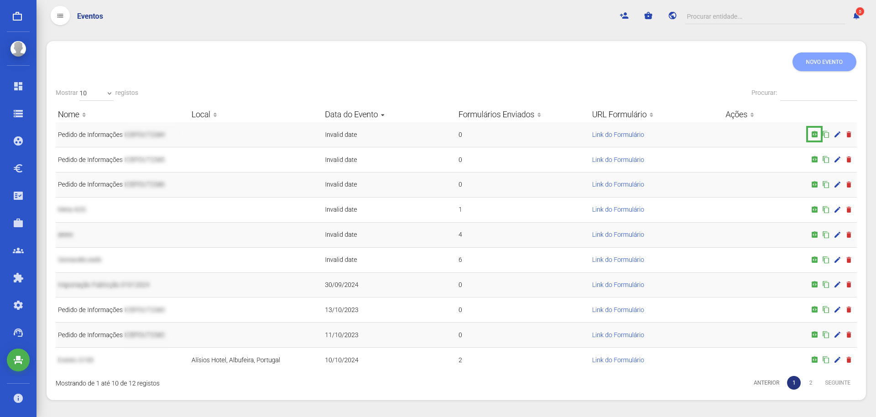
Task: Click the globe icon in top bar
Action: tap(672, 16)
